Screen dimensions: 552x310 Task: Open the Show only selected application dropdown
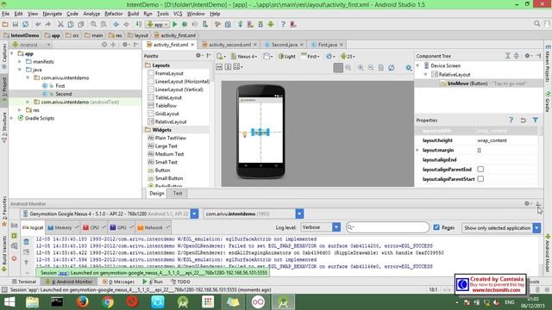[536, 227]
